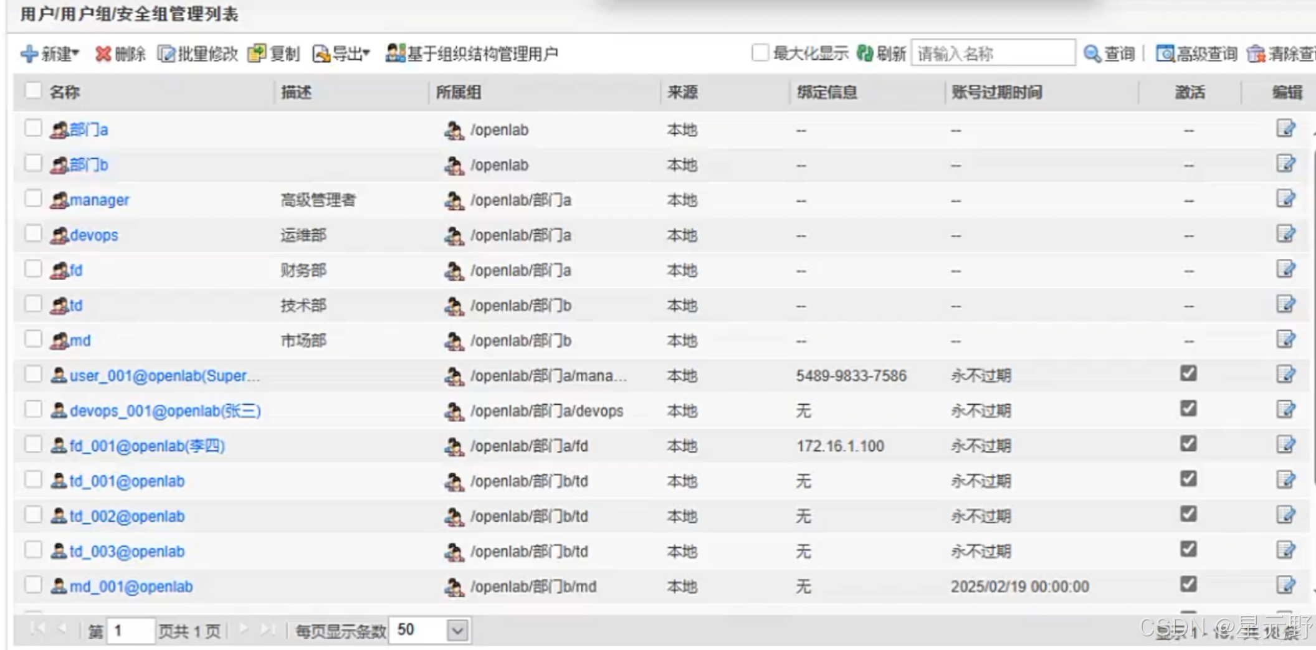Click the 删除 delete red X icon
The height and width of the screenshot is (650, 1316).
[103, 54]
